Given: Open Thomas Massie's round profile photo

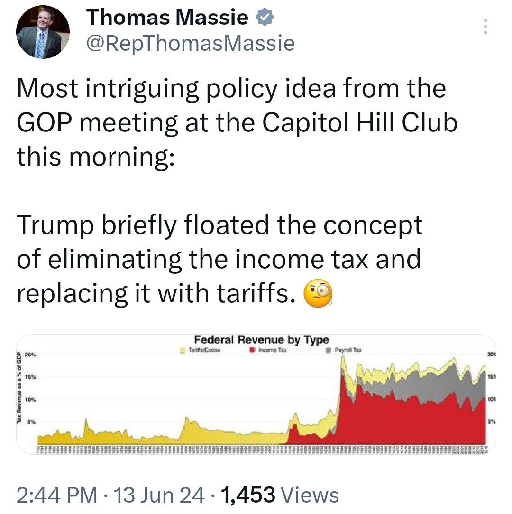Looking at the screenshot, I should pyautogui.click(x=43, y=32).
